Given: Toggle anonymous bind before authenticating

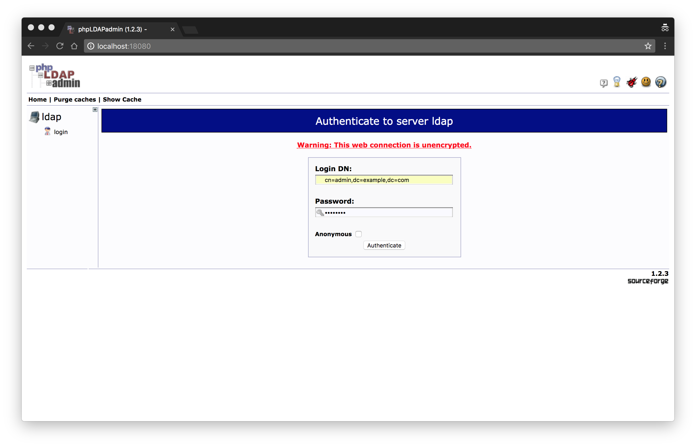Looking at the screenshot, I should [x=359, y=234].
